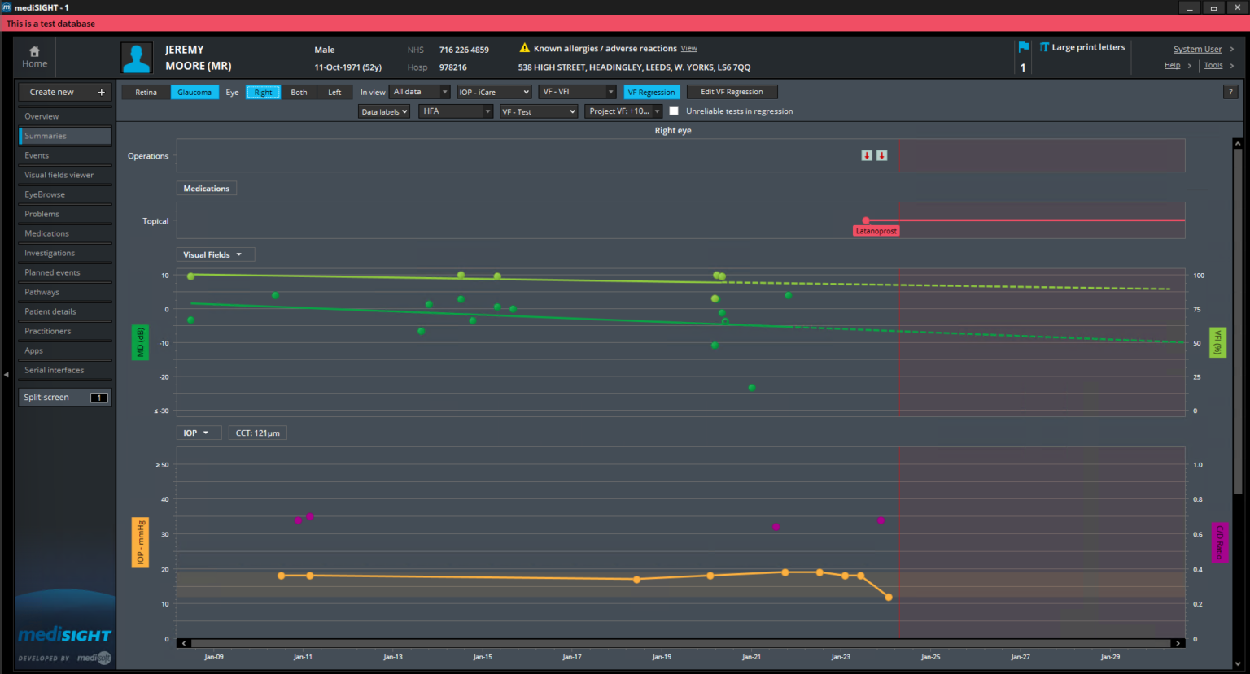Open the Visual Fields dropdown

(215, 254)
